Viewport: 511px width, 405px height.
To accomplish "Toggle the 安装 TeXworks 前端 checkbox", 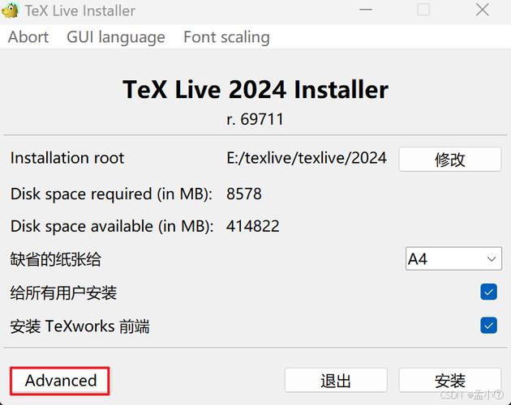I will (488, 326).
